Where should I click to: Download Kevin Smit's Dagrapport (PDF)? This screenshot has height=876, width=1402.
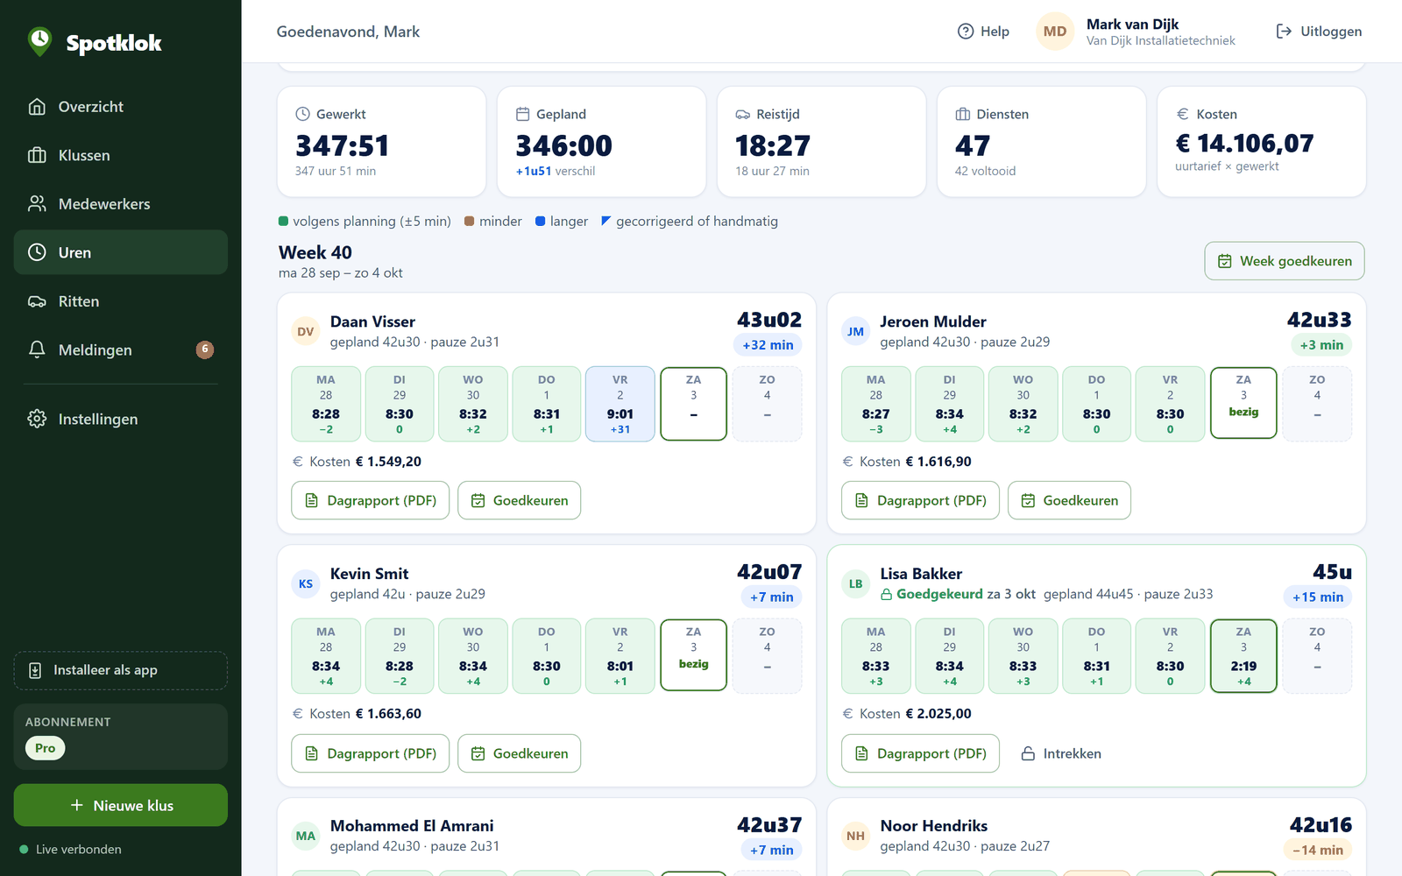click(371, 753)
